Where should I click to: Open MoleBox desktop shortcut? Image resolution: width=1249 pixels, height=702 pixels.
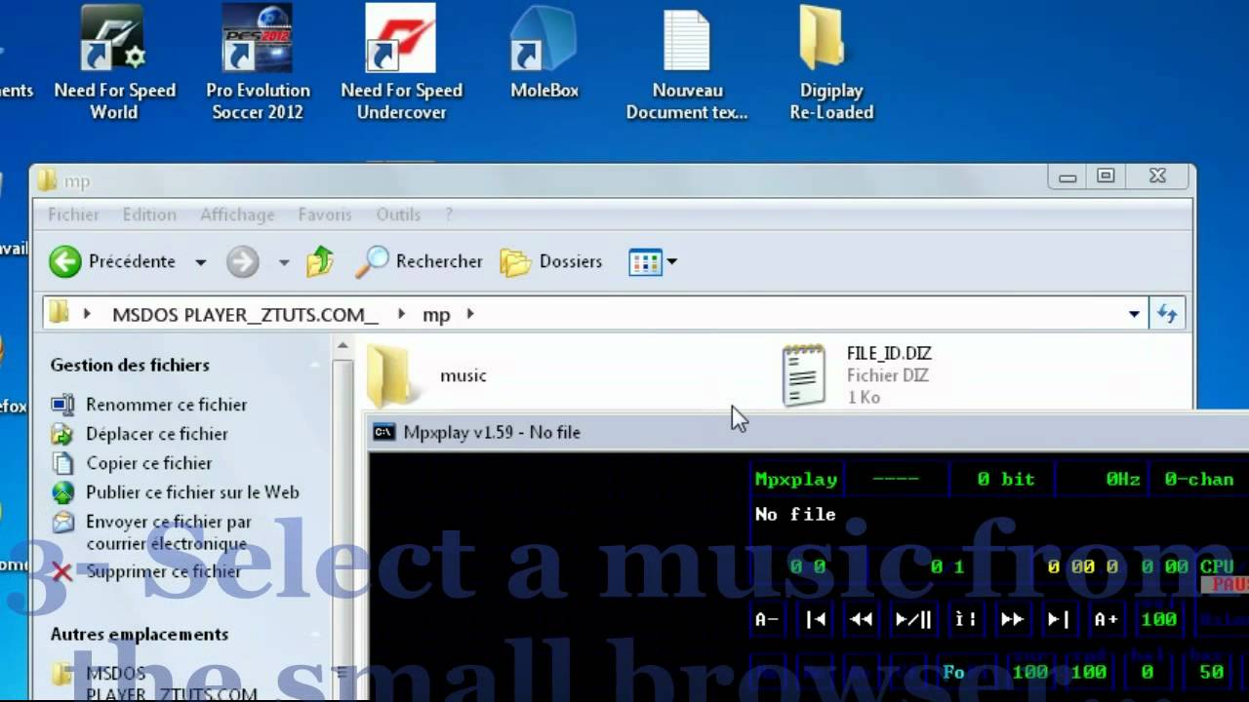pyautogui.click(x=544, y=55)
